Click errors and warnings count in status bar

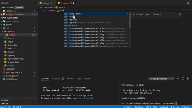(17, 107)
